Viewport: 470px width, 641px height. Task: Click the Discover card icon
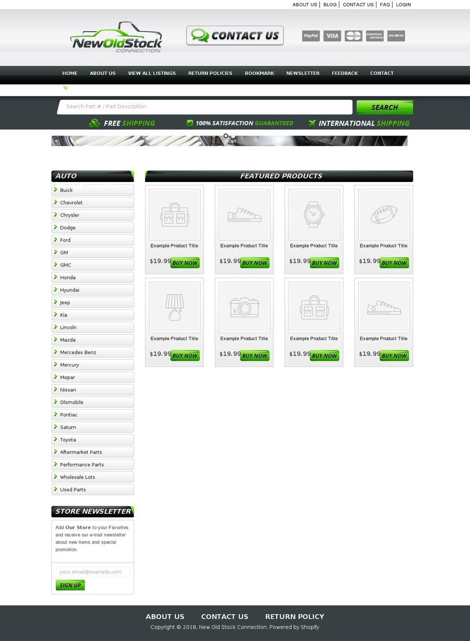[396, 36]
